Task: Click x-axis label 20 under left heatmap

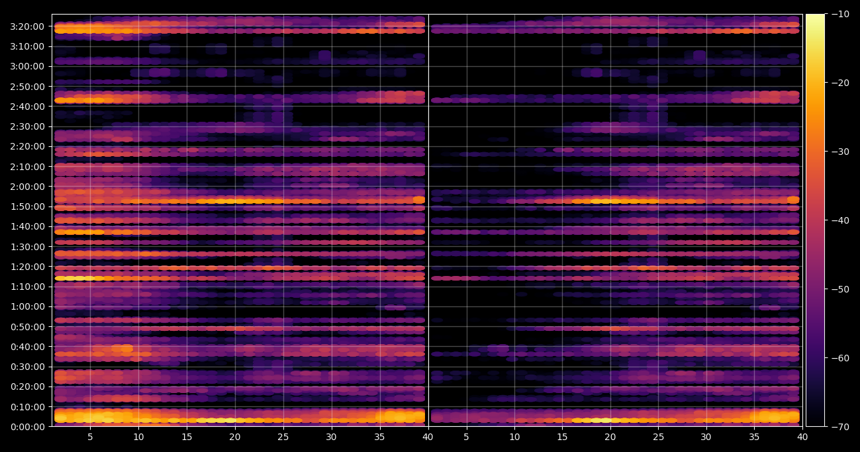Action: tap(235, 437)
